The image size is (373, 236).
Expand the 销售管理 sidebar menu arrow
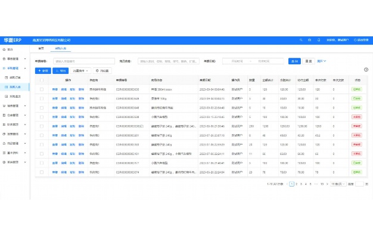tap(25, 106)
